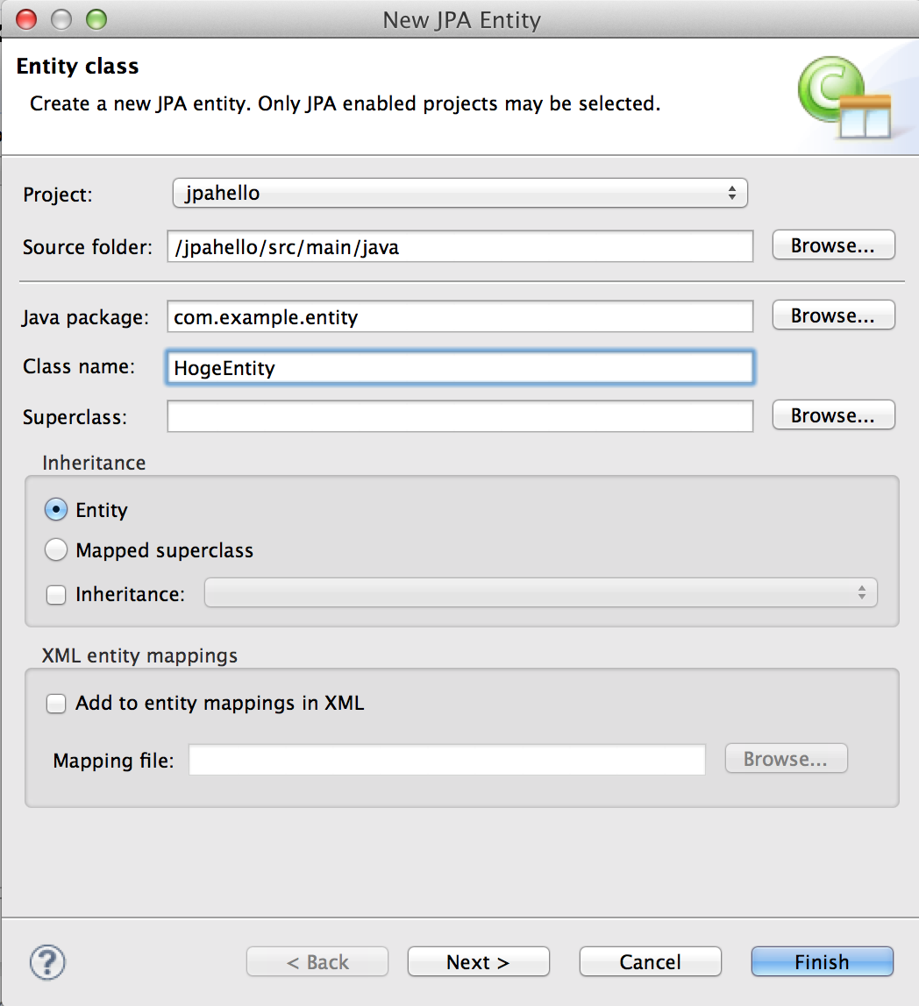Click the JPA entity wizard icon

tap(844, 97)
